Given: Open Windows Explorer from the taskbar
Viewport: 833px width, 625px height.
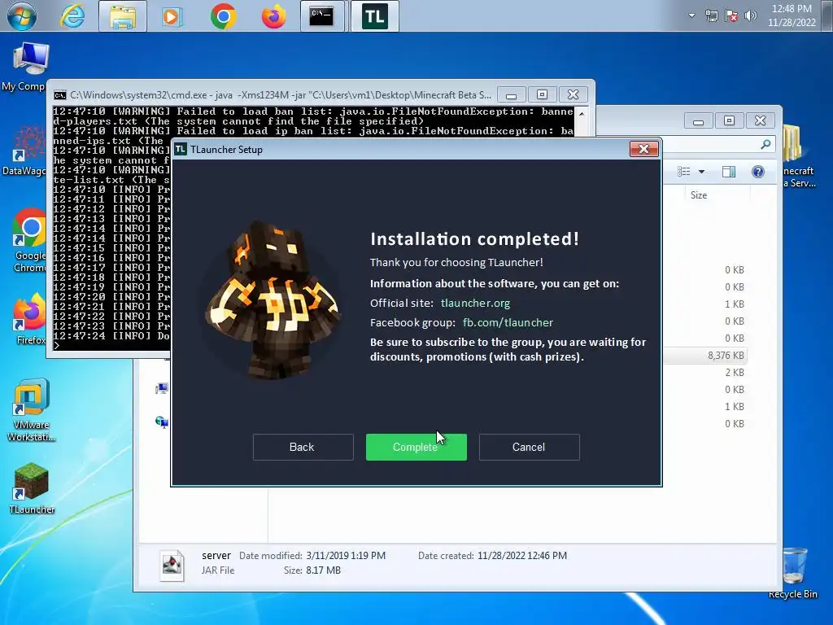Looking at the screenshot, I should 123,16.
